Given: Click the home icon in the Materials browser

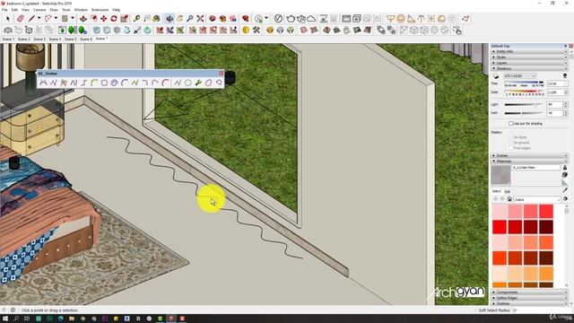Looking at the screenshot, I should tap(509, 199).
